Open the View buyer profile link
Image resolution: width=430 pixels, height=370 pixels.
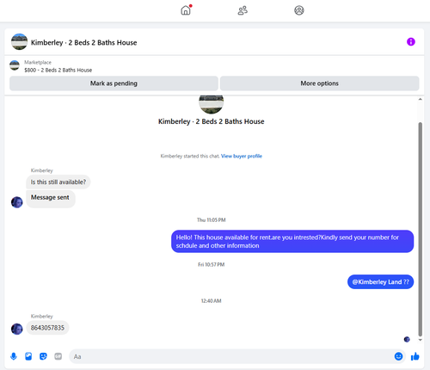[242, 156]
